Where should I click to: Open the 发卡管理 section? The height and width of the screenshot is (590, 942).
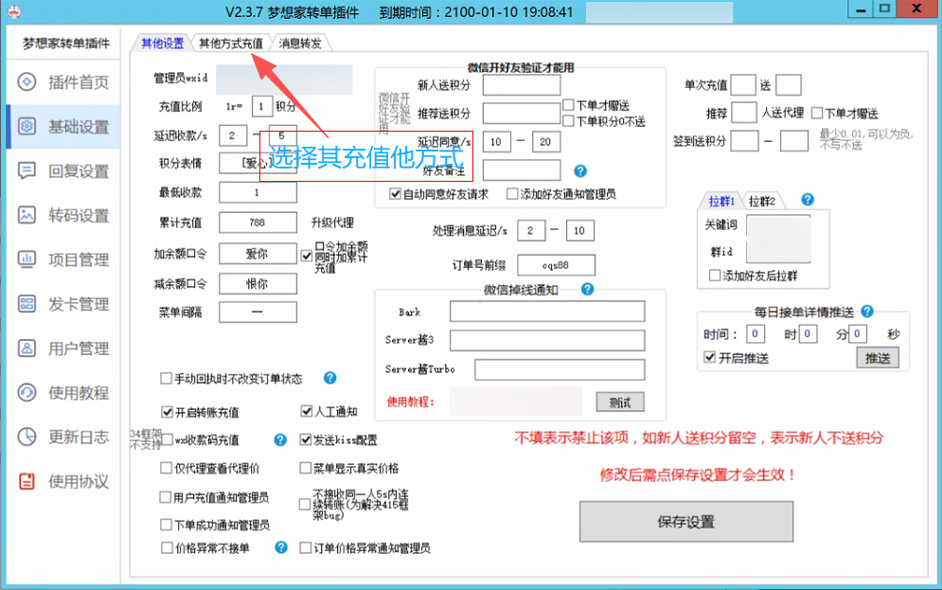coord(63,304)
